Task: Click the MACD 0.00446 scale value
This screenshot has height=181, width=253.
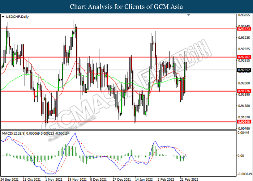Action: [x=244, y=133]
